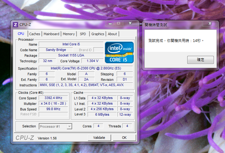Open the SPD tab
Screen dimensions: 225x153
(83, 34)
